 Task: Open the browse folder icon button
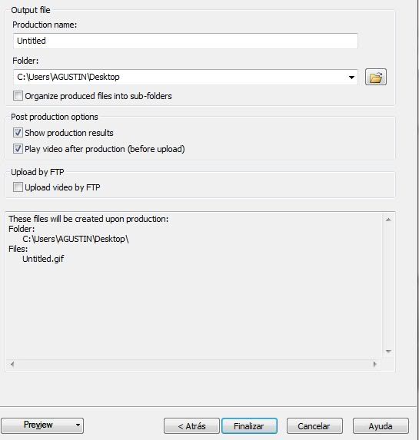[x=376, y=77]
